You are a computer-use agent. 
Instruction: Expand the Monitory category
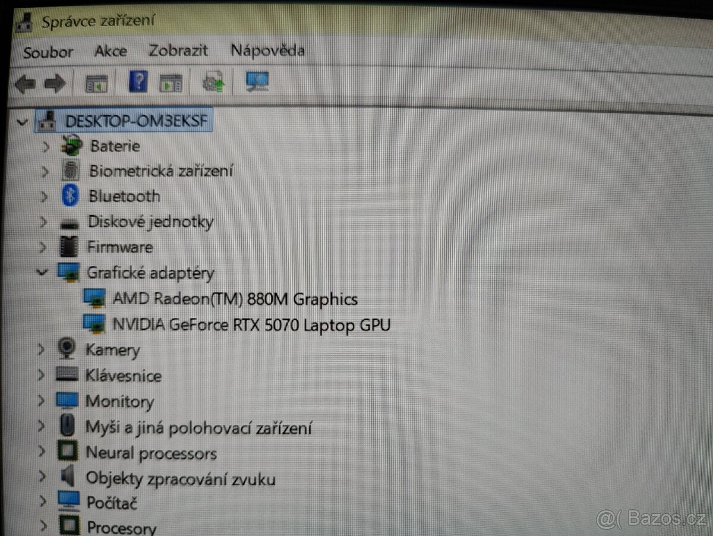pos(41,401)
